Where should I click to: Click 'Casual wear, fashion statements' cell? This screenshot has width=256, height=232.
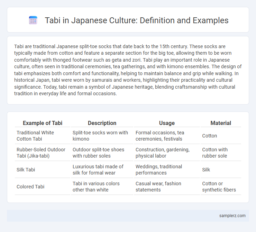167,187
